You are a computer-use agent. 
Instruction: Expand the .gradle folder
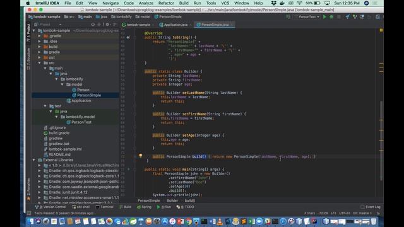(x=39, y=36)
